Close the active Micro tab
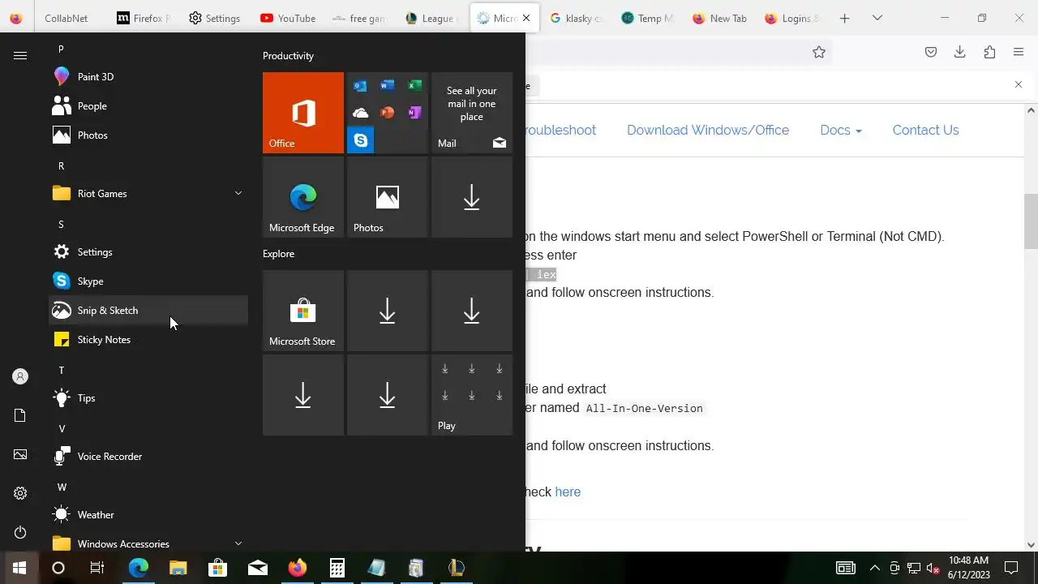The height and width of the screenshot is (584, 1038). click(526, 18)
